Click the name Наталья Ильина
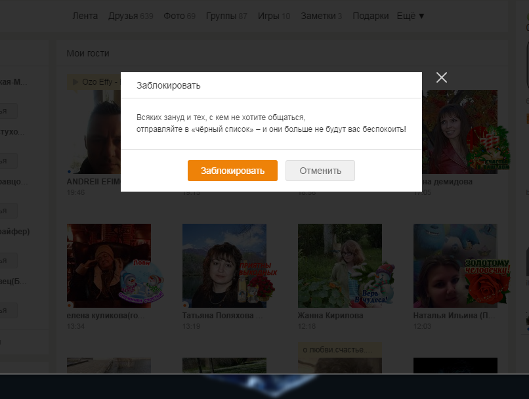The height and width of the screenshot is (399, 529). click(454, 316)
